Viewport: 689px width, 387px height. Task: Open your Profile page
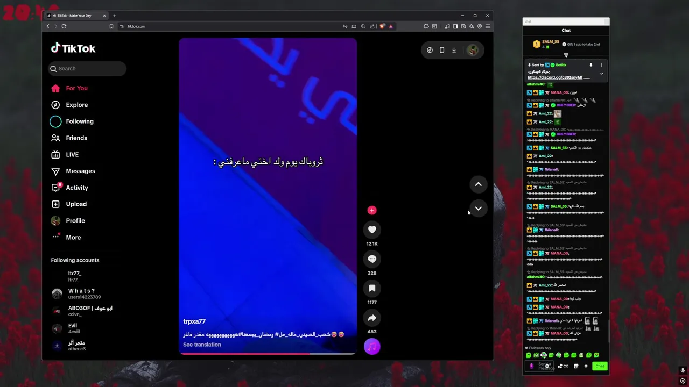coord(68,221)
